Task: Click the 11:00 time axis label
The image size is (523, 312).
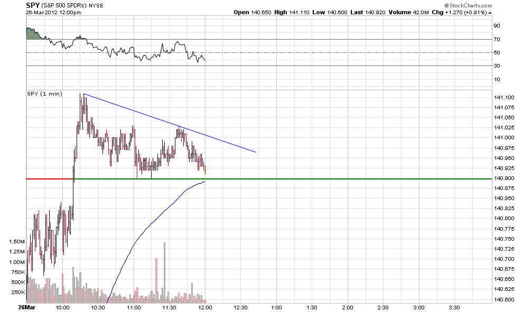Action: click(x=134, y=307)
